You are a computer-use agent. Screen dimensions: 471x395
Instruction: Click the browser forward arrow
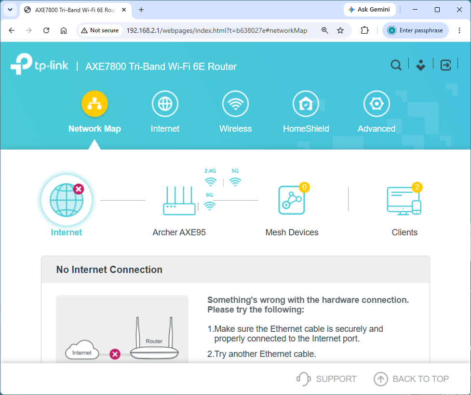(29, 30)
